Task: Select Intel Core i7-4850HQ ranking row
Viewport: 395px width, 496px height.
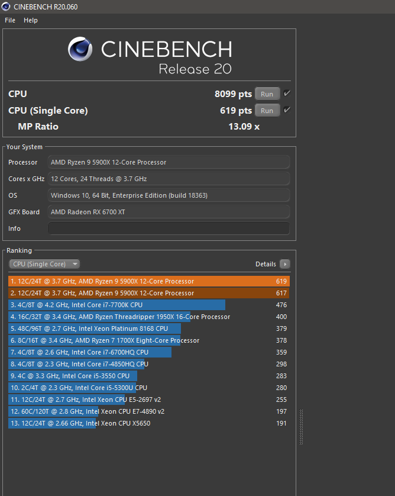Action: pyautogui.click(x=149, y=364)
